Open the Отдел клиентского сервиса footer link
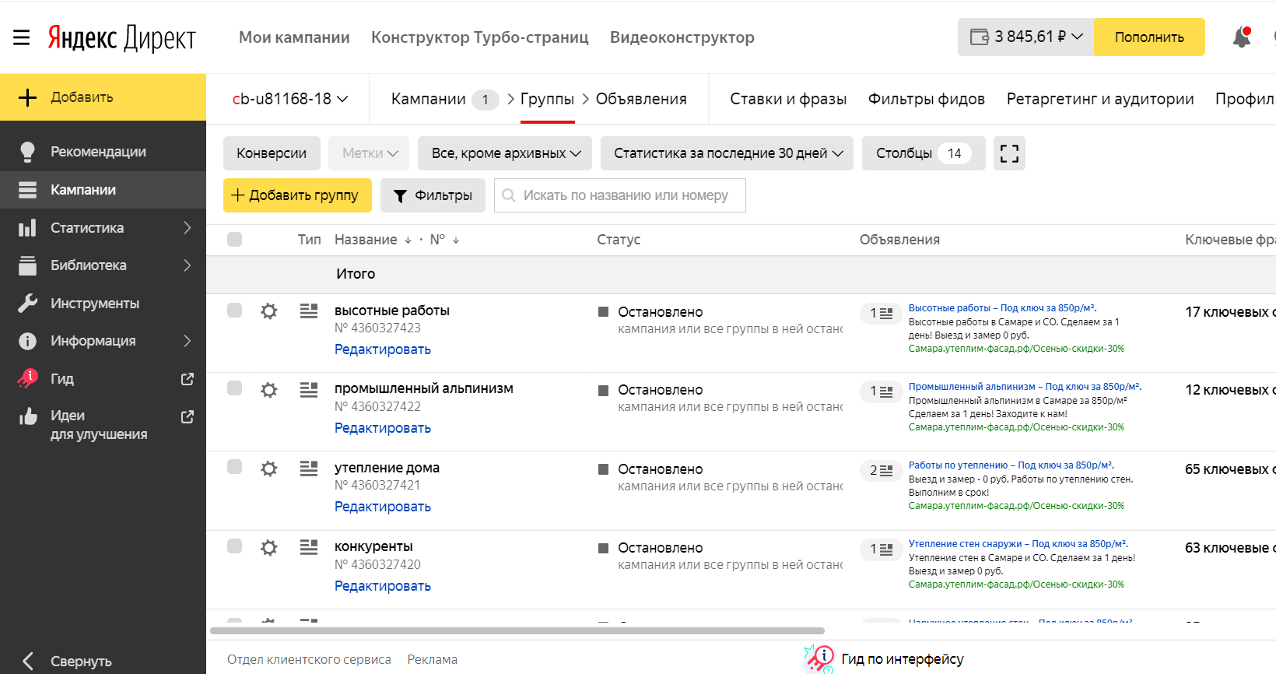Image resolution: width=1276 pixels, height=674 pixels. tap(309, 659)
